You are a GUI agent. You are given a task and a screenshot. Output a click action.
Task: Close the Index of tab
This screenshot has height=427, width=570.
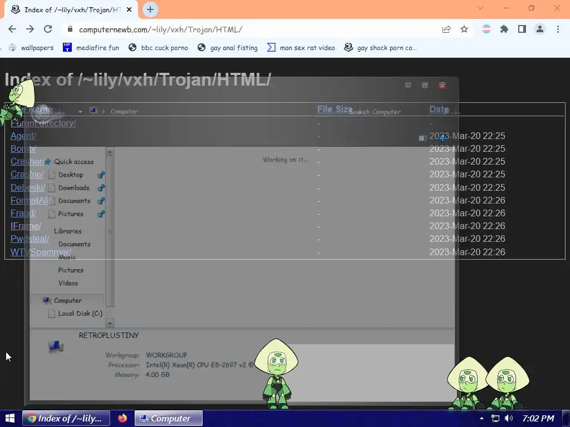[x=129, y=10]
